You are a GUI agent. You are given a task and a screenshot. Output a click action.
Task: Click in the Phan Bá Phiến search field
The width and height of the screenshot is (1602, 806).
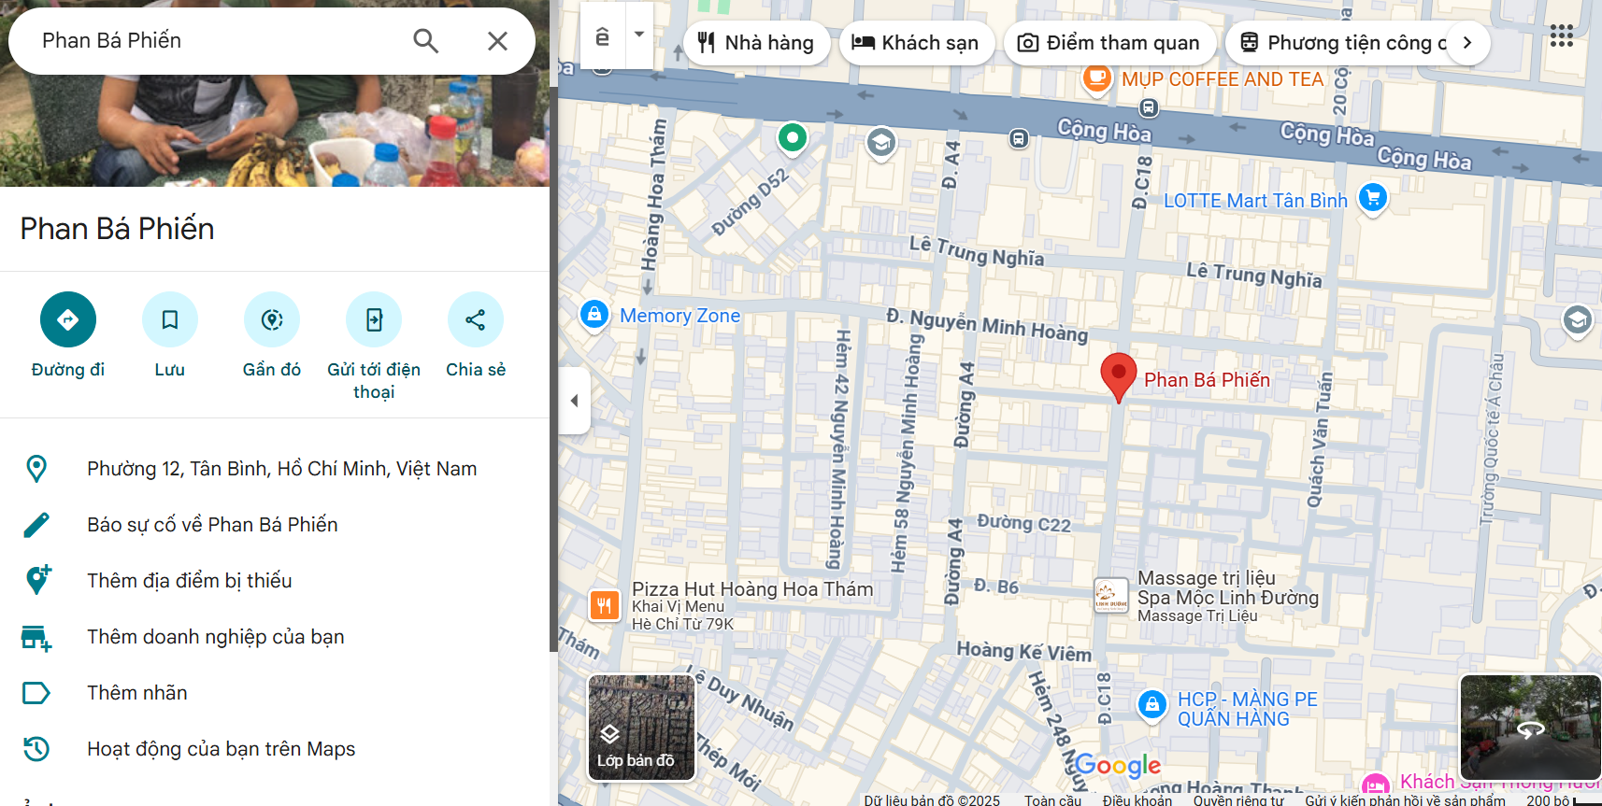coord(215,40)
